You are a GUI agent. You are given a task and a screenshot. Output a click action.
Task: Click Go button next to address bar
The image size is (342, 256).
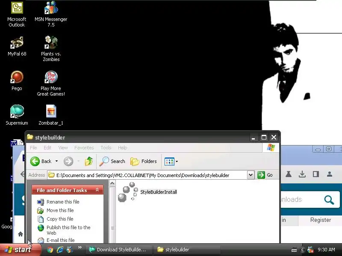tap(265, 175)
